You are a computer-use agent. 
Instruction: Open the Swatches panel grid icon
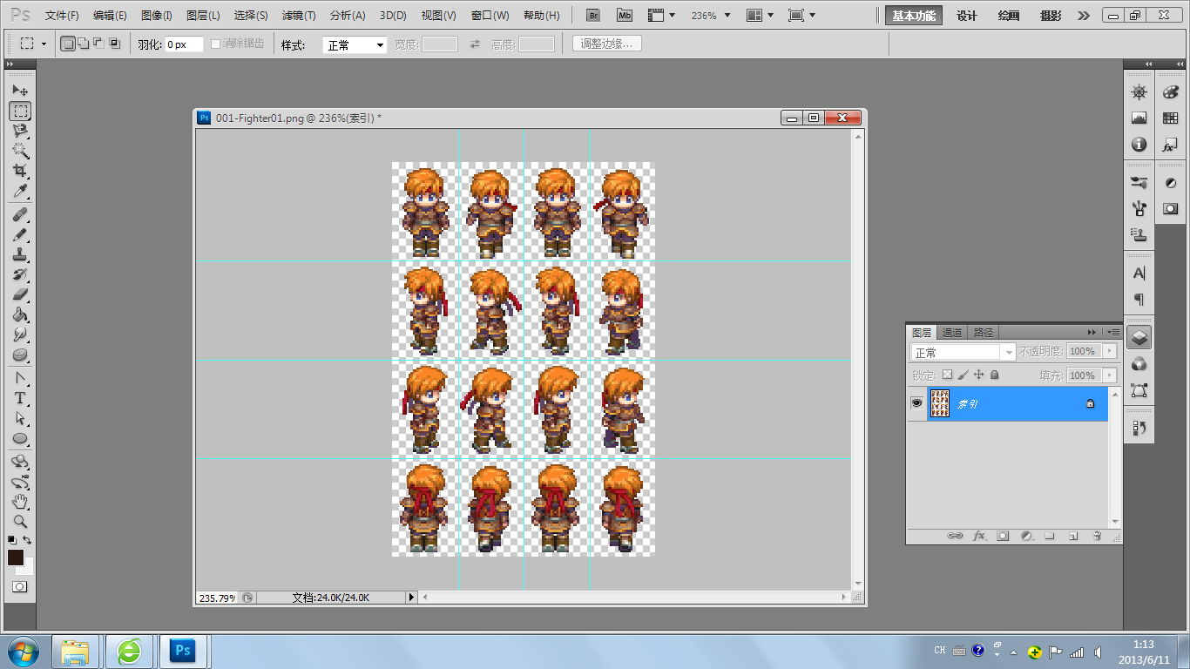click(x=1170, y=118)
